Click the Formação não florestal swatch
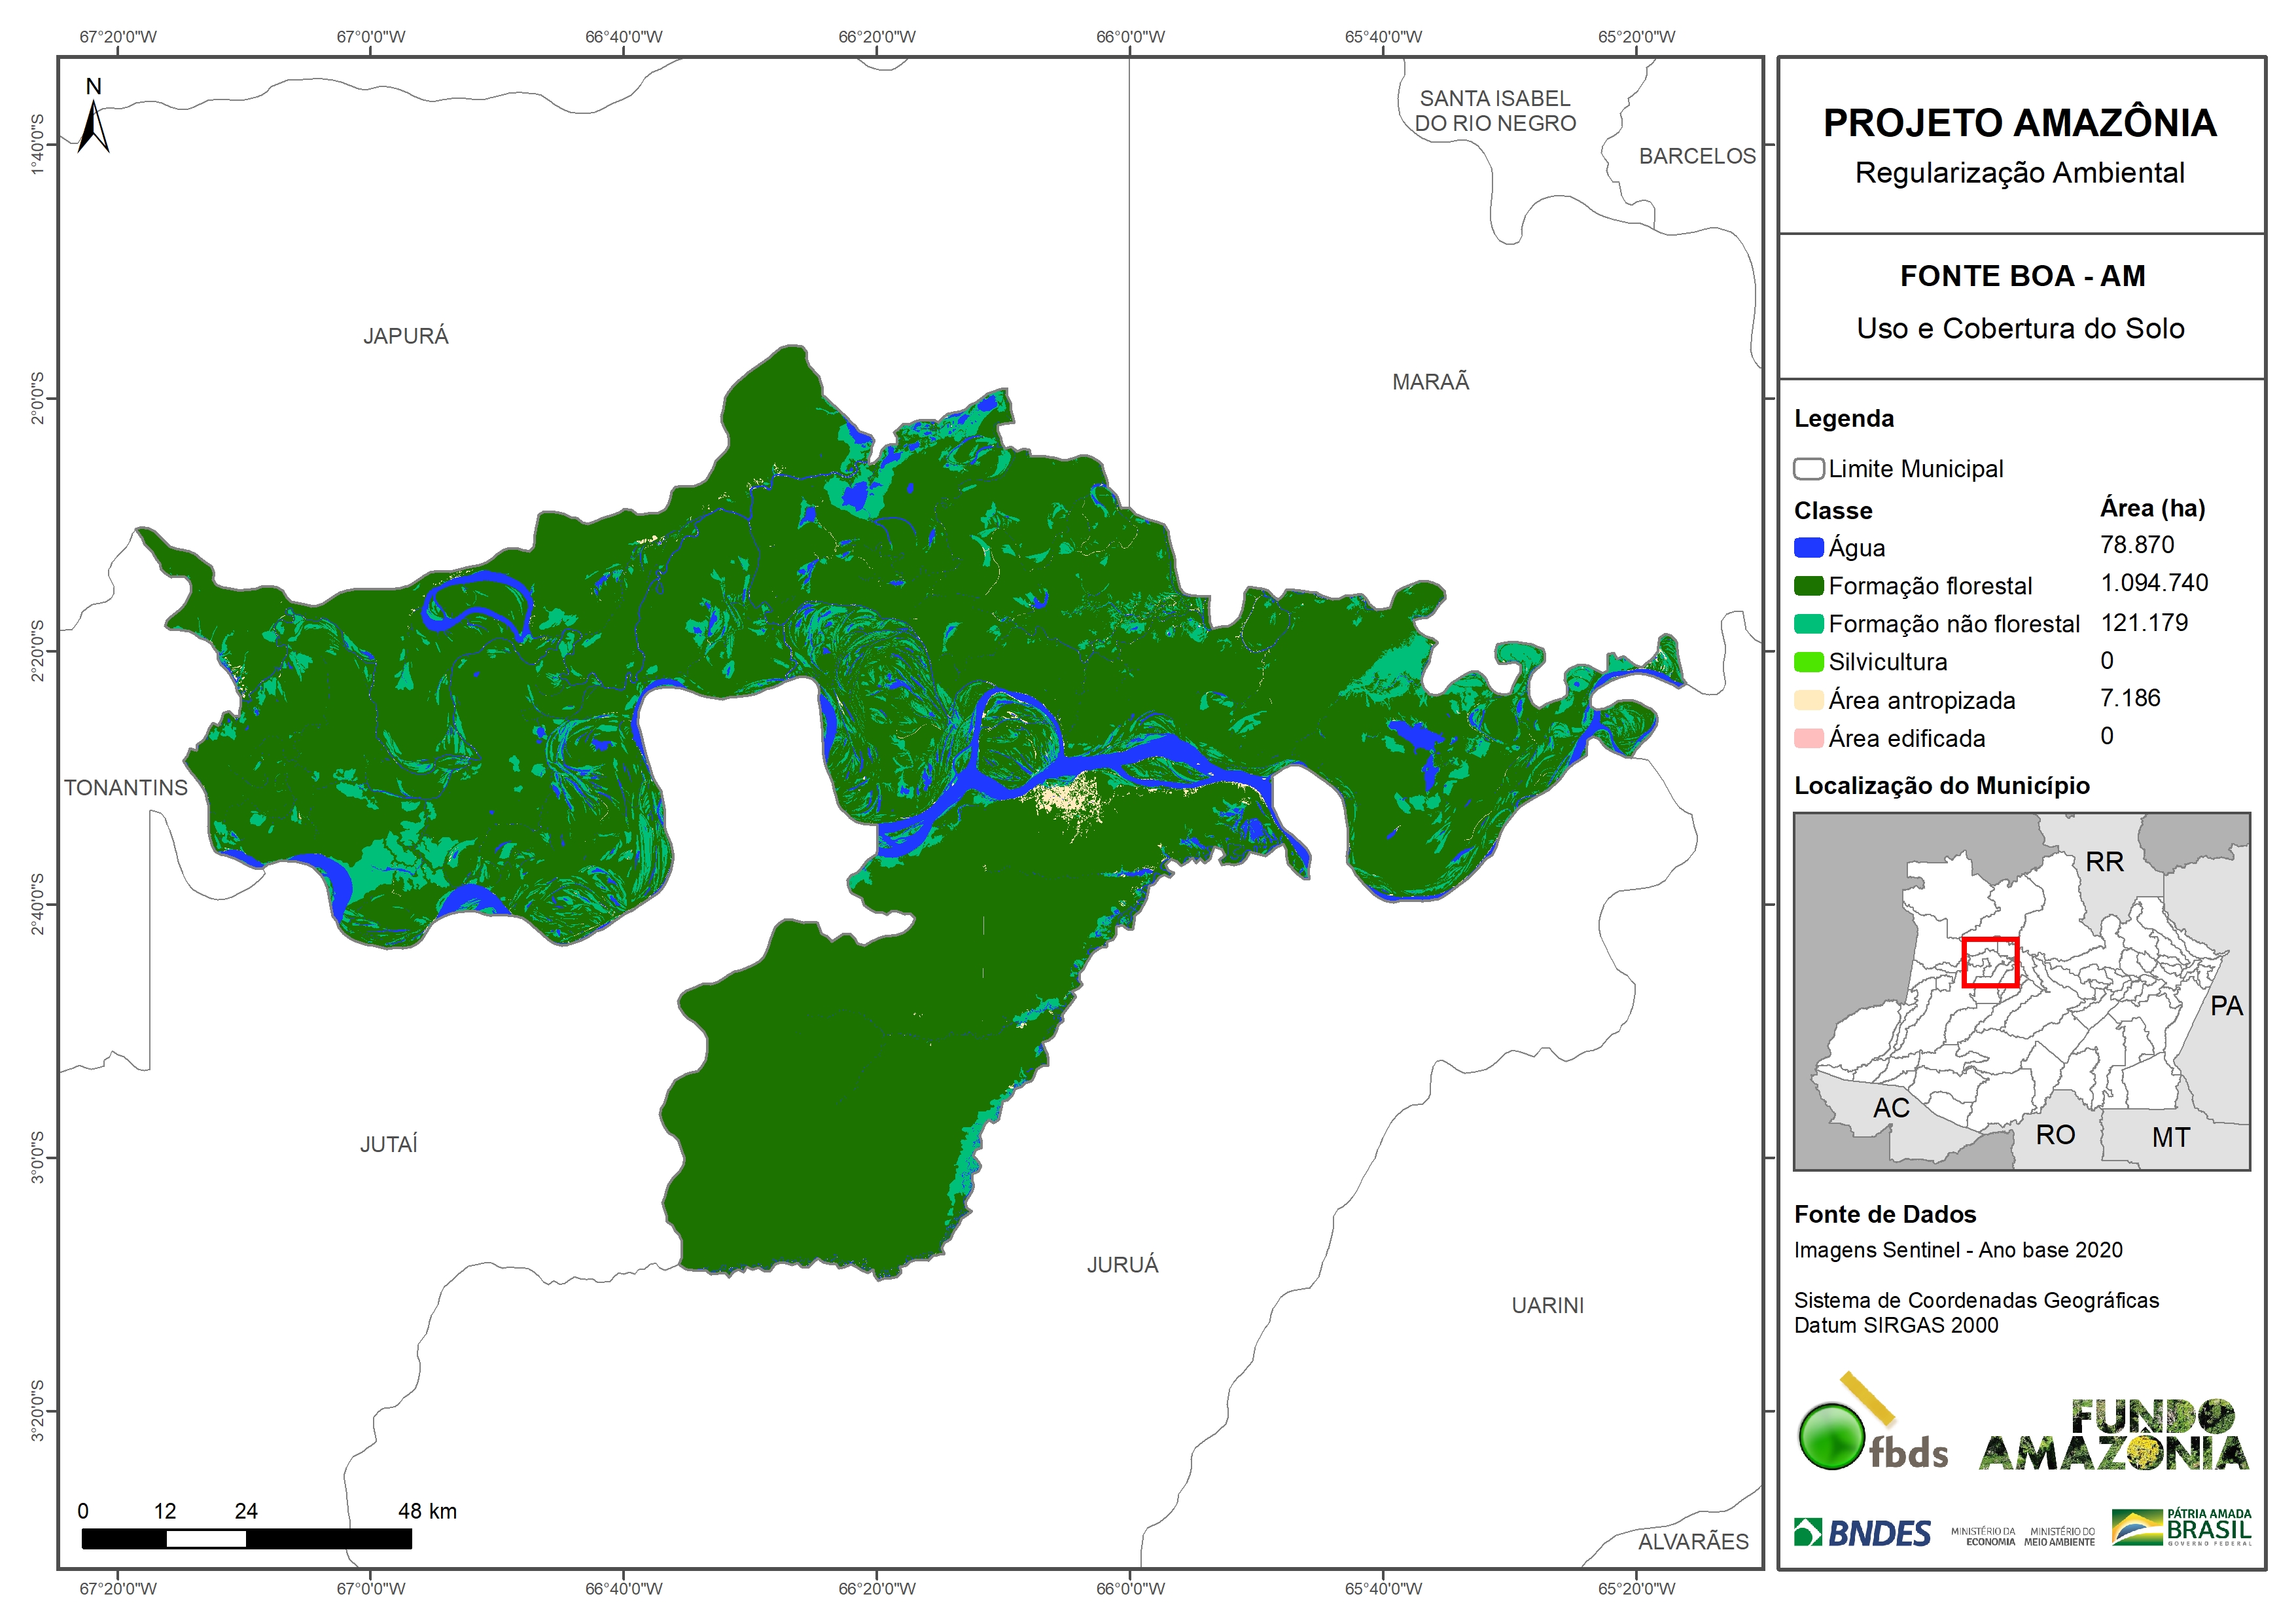The image size is (2296, 1624). coord(1808,624)
